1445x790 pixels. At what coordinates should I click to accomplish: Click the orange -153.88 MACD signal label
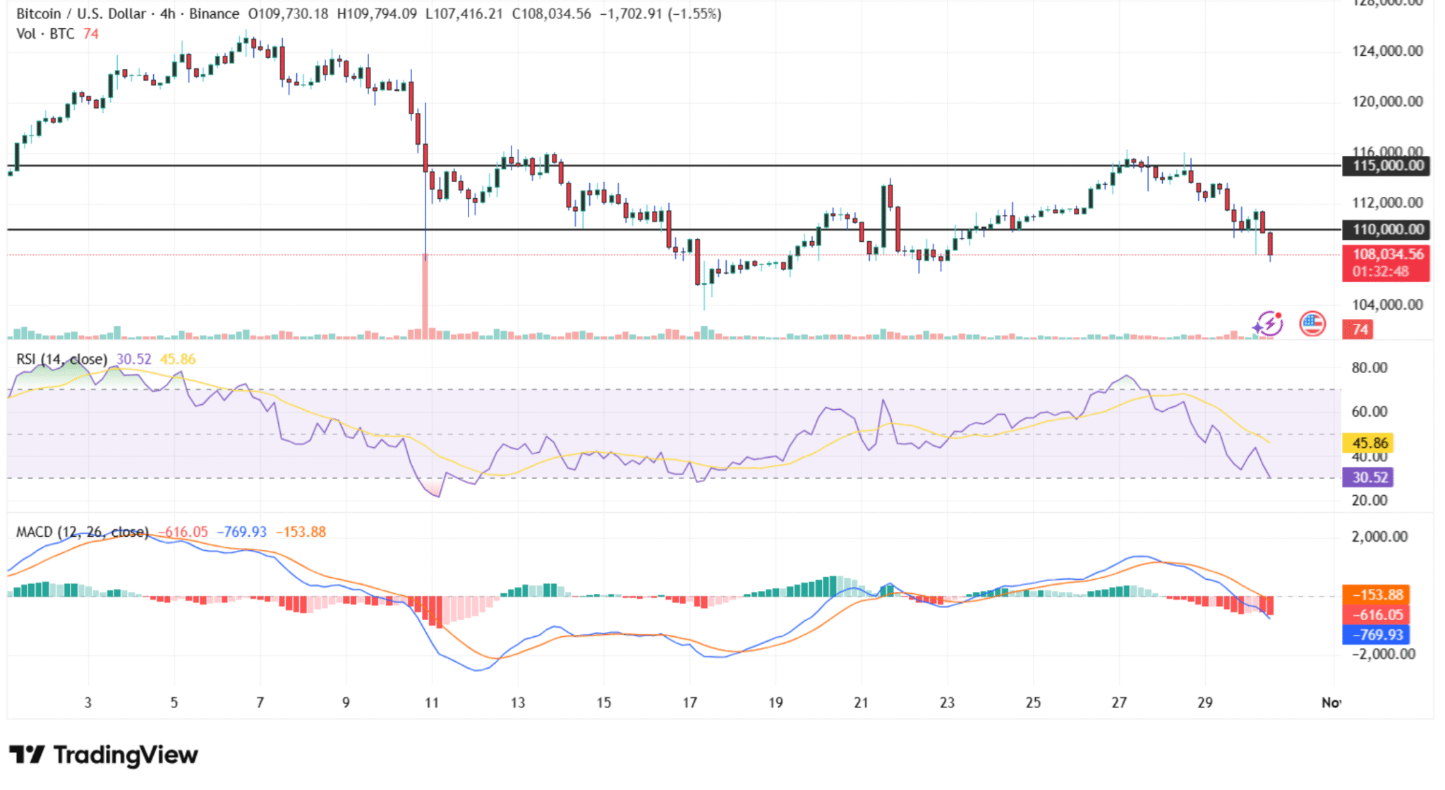pyautogui.click(x=1375, y=595)
